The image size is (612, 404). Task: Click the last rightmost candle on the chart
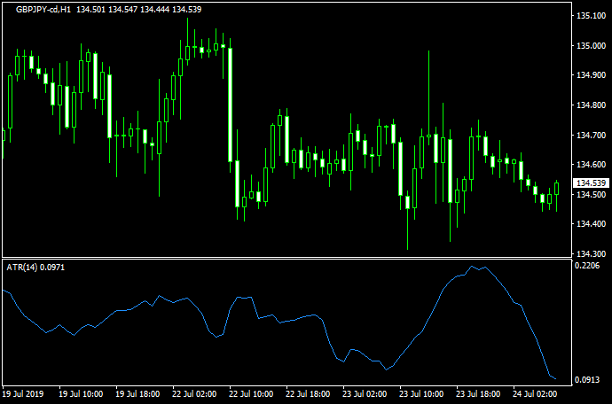[557, 188]
